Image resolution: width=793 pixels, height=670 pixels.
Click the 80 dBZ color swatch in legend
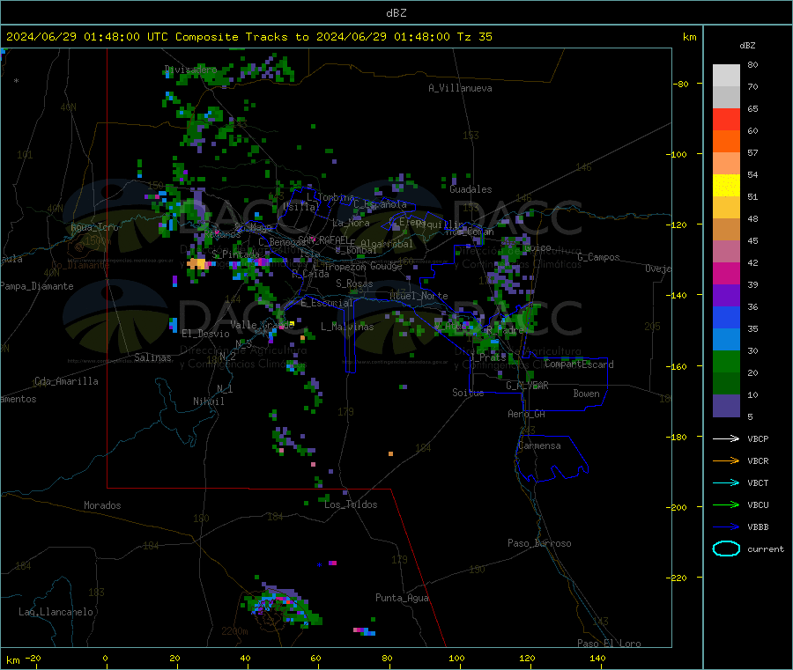point(726,76)
